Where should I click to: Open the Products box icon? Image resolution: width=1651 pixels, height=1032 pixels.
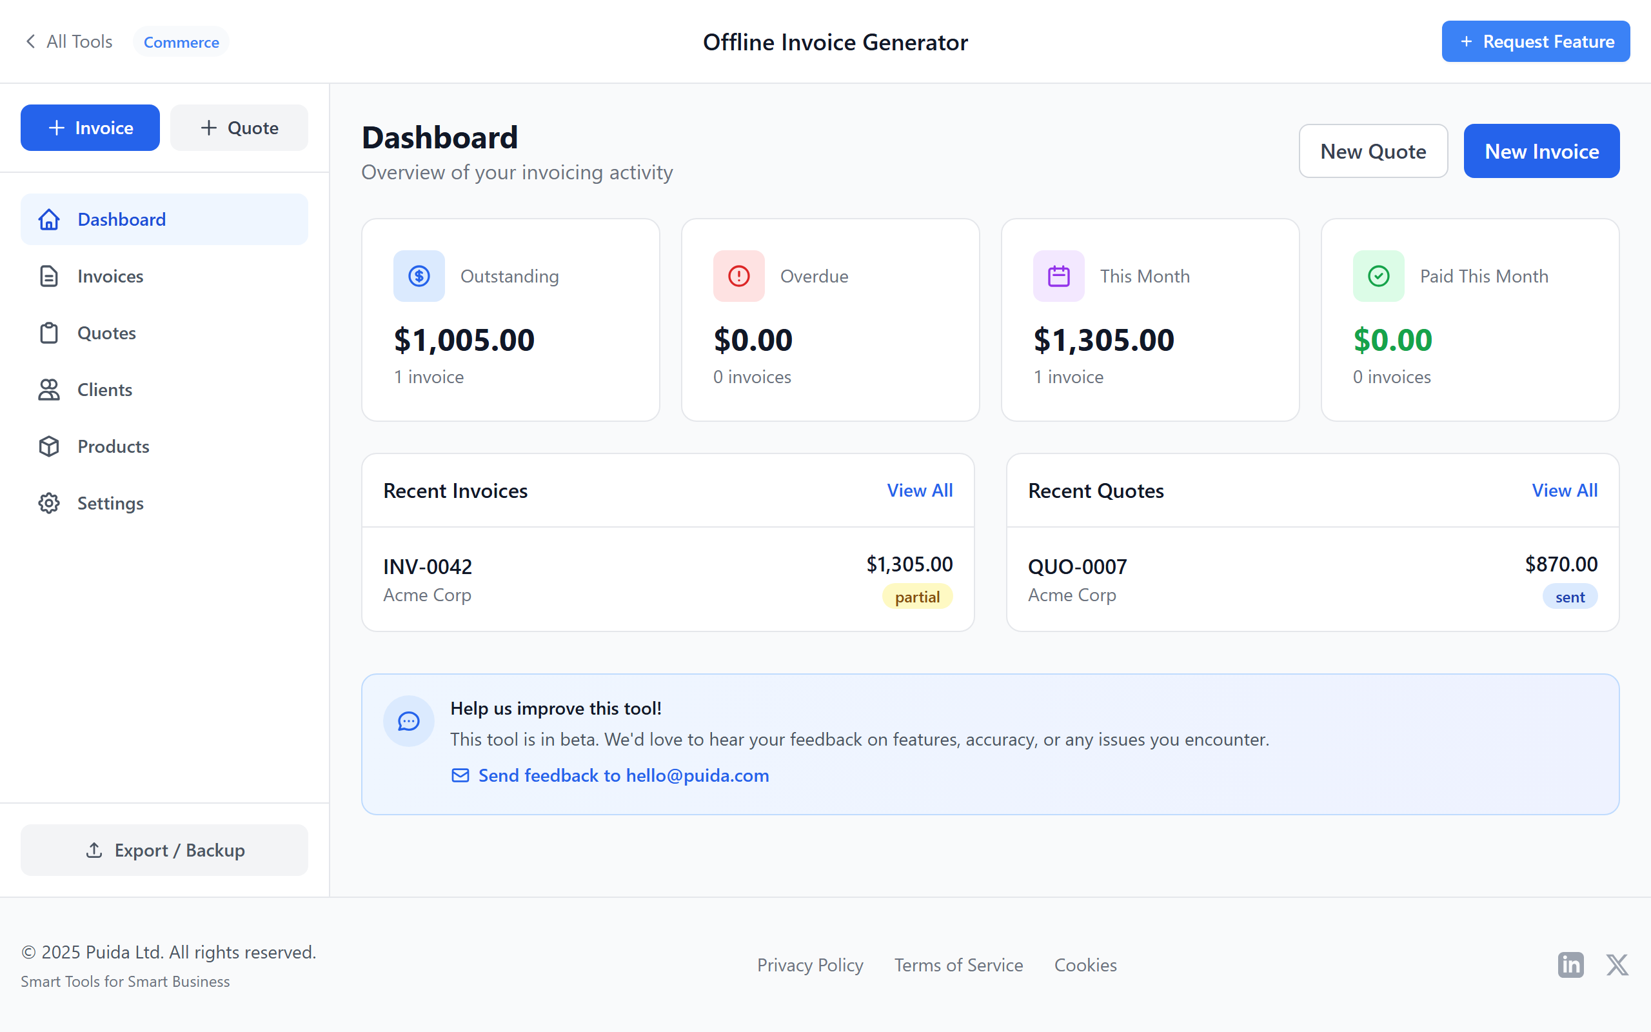48,446
